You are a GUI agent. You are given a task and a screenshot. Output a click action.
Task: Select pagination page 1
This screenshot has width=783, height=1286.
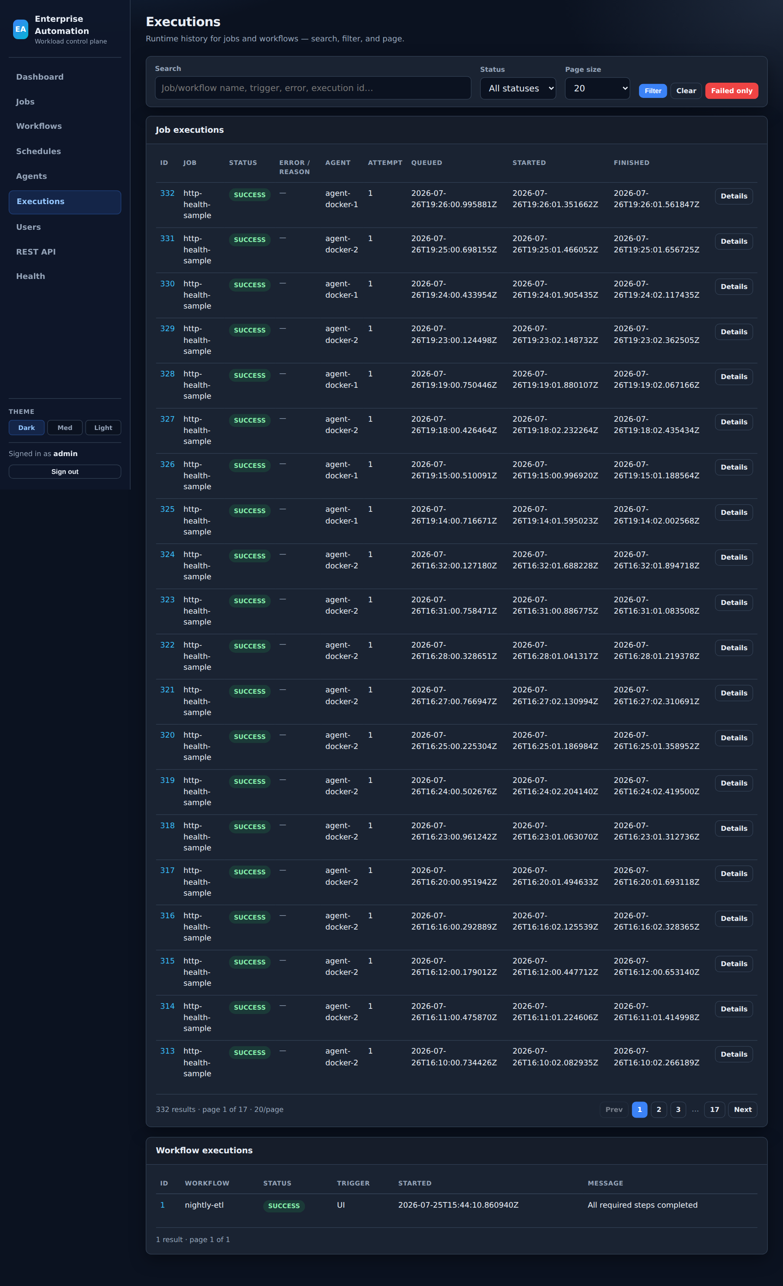639,1110
